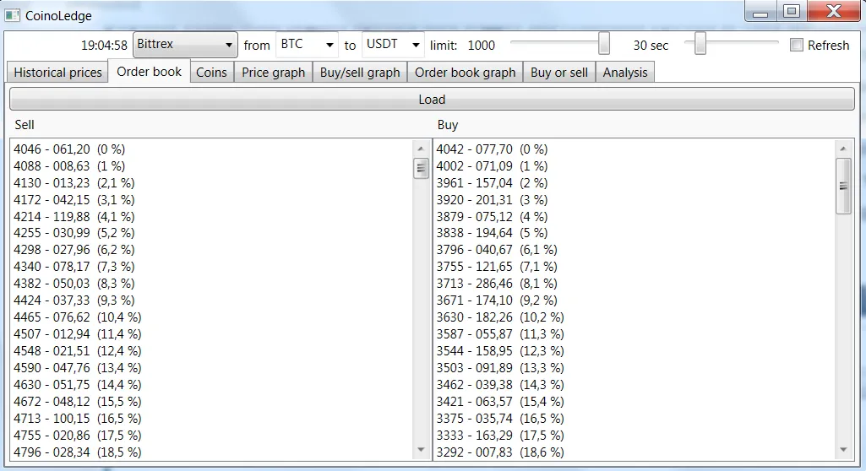Open the Coins tab
This screenshot has height=471, width=866.
tap(211, 73)
